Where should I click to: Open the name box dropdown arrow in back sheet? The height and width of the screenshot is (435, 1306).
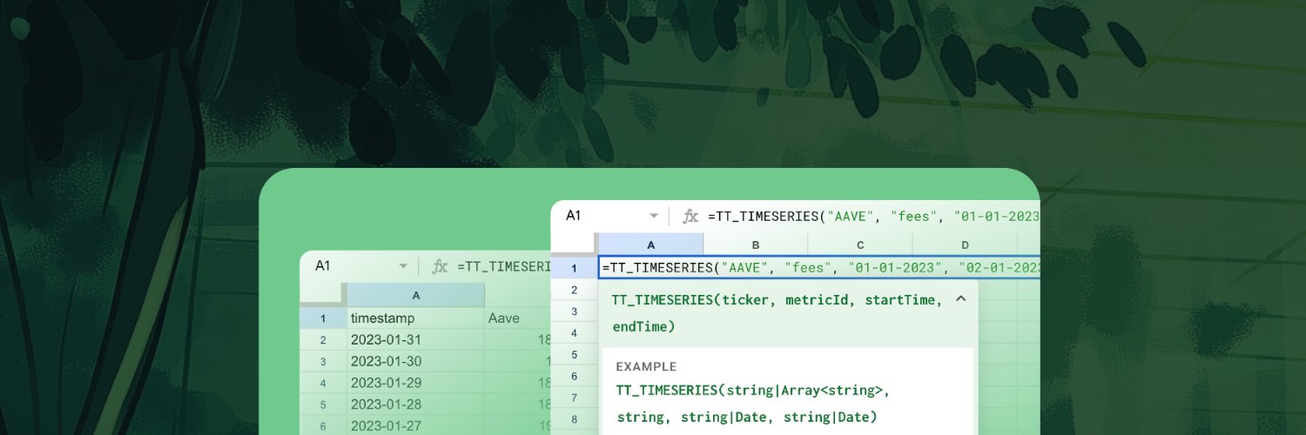(403, 266)
